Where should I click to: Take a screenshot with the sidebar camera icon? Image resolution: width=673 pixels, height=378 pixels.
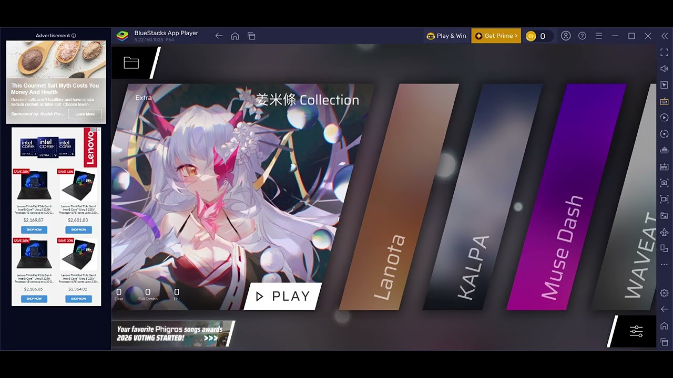coord(665,183)
